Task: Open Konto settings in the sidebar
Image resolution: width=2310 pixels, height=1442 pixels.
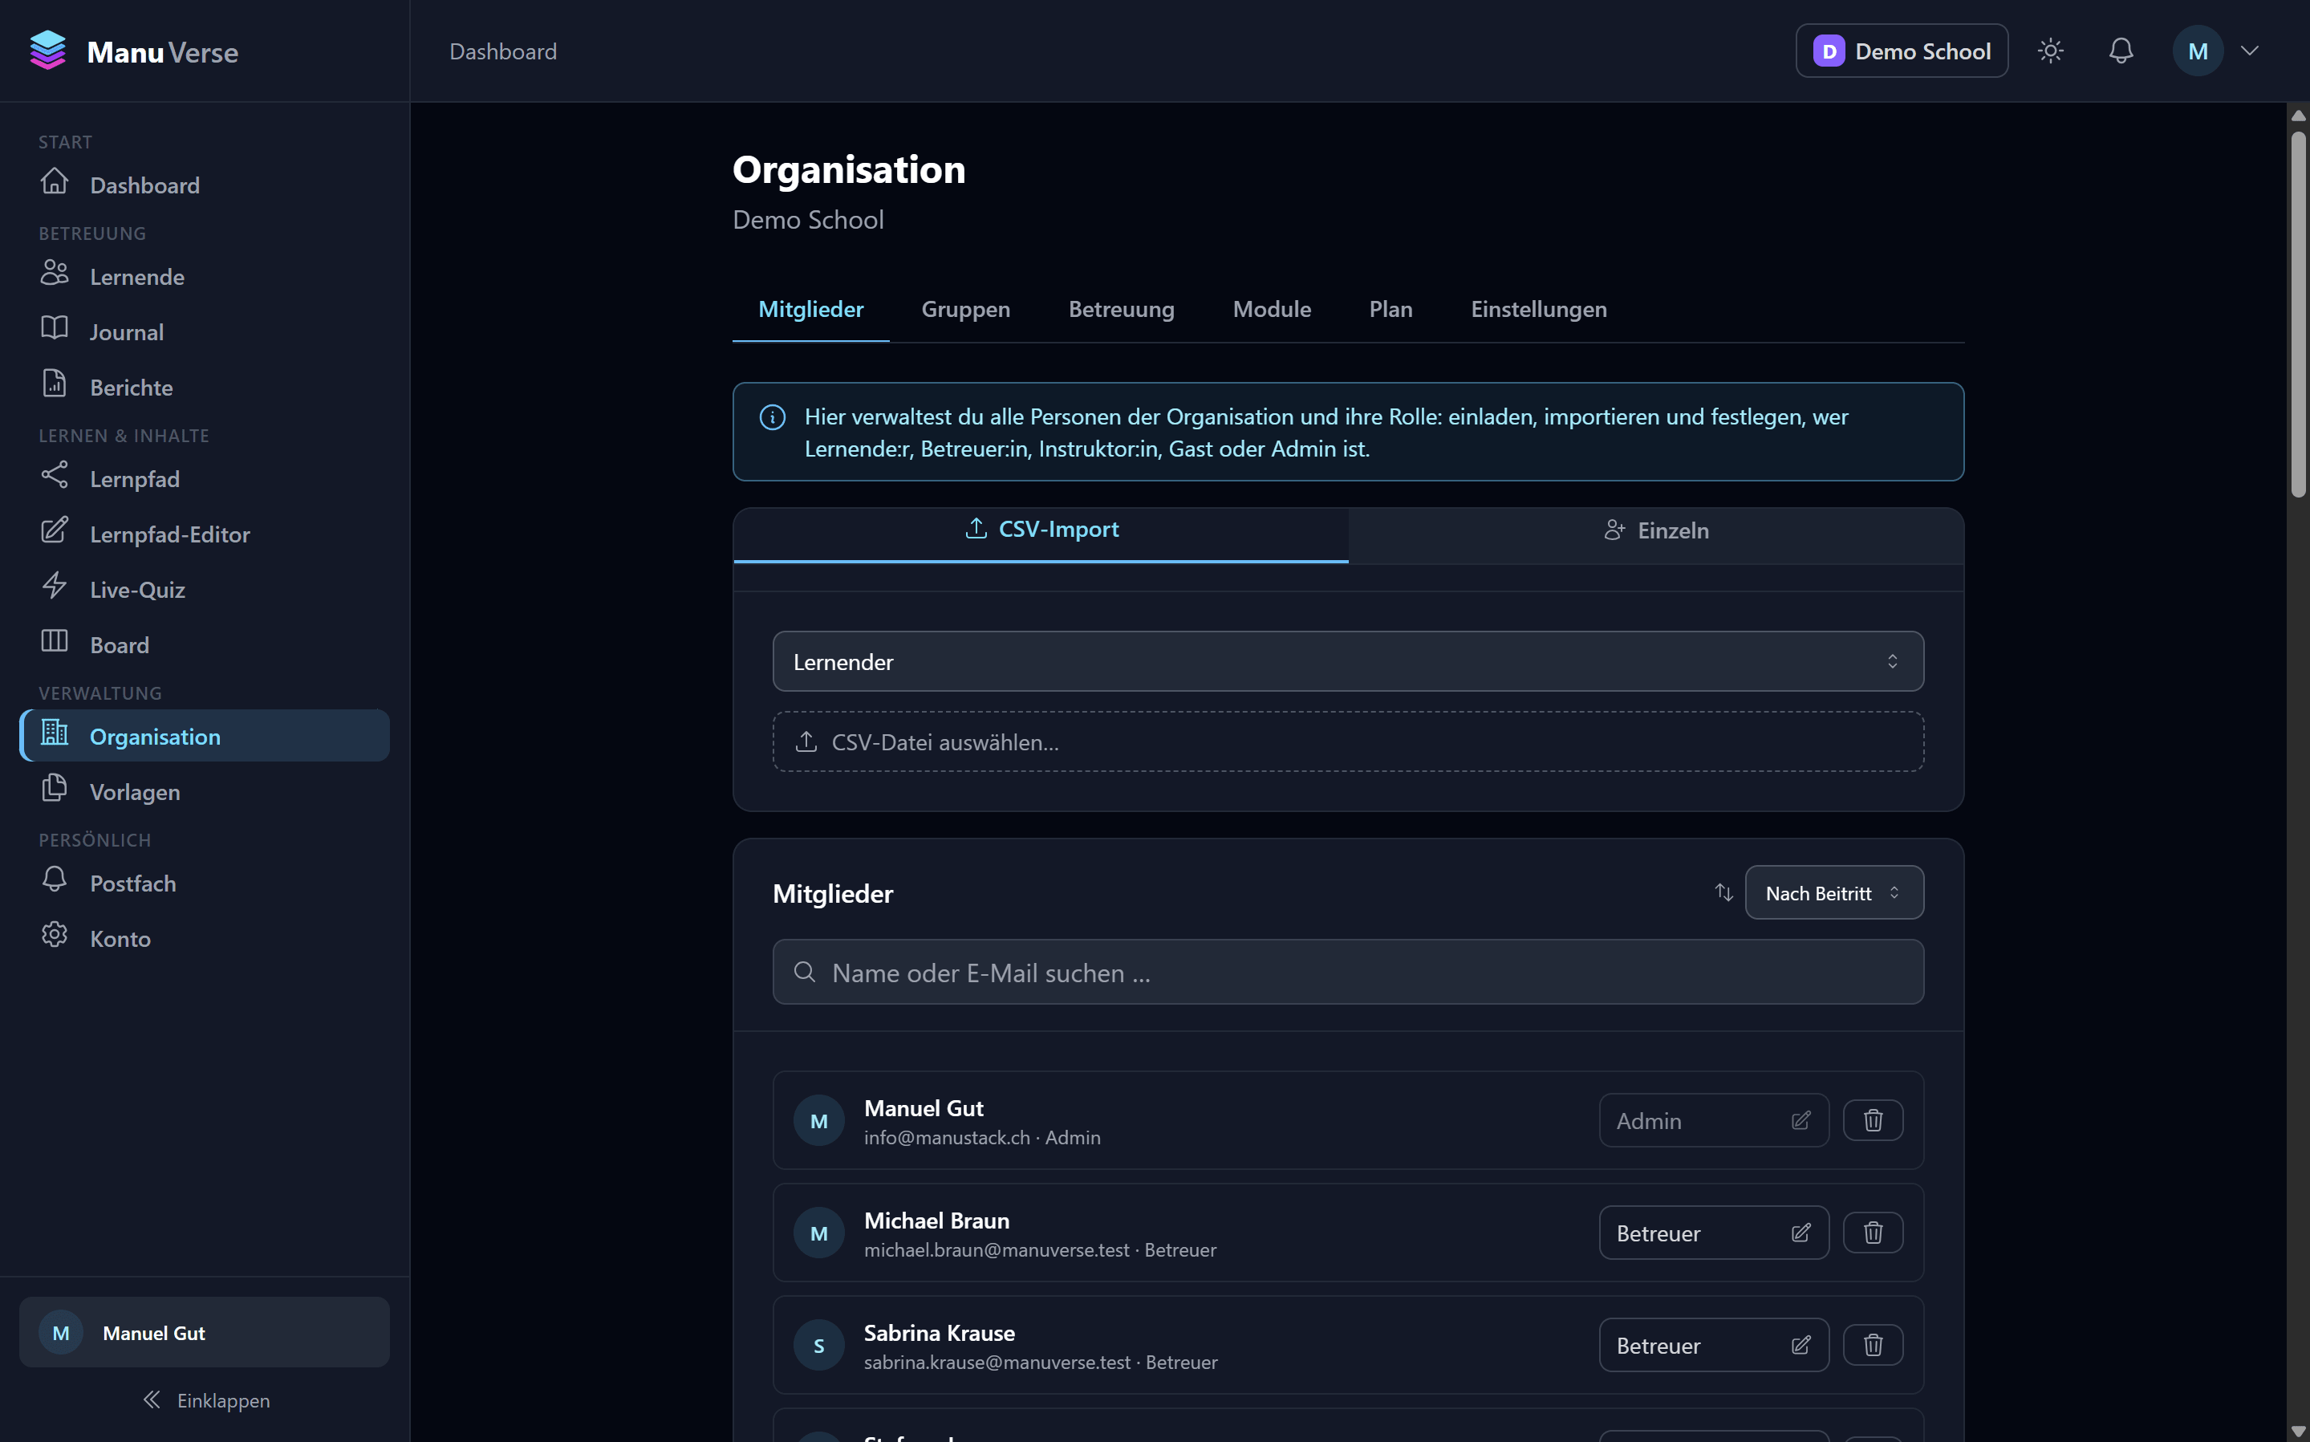Action: coord(204,937)
